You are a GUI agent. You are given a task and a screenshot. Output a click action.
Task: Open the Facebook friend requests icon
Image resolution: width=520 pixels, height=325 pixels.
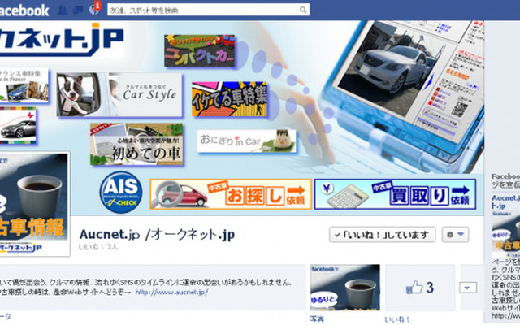pyautogui.click(x=63, y=11)
